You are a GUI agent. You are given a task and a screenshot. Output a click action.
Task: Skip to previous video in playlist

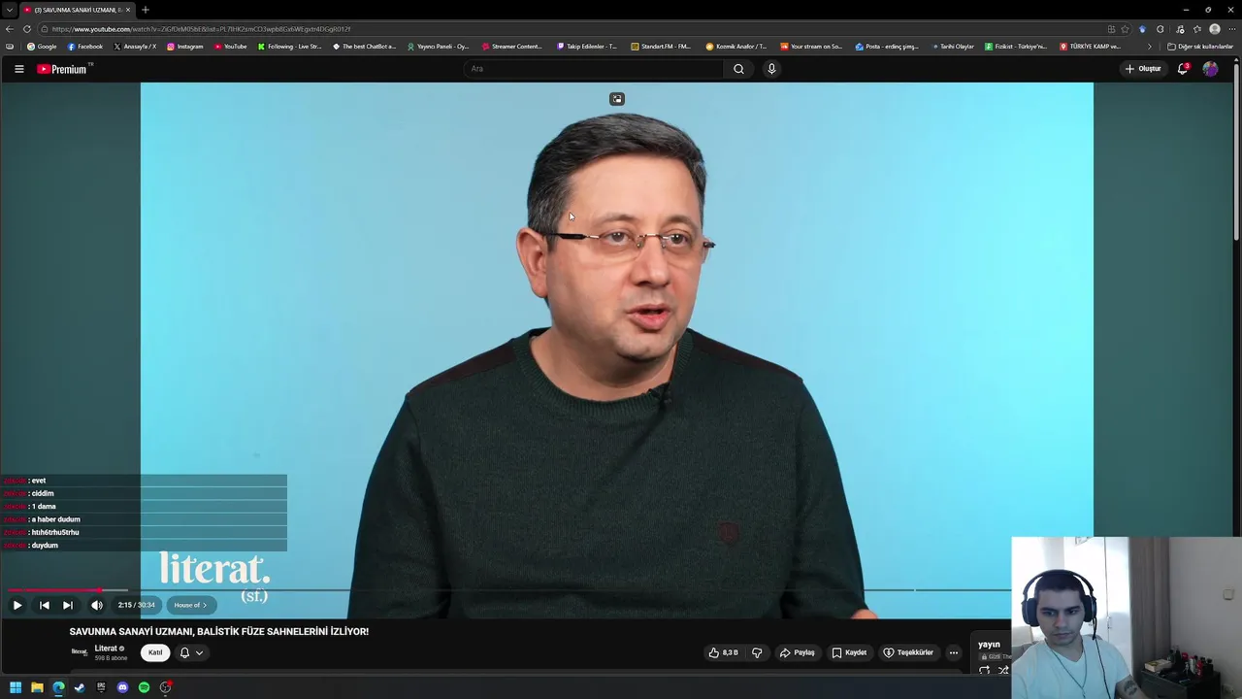44,605
